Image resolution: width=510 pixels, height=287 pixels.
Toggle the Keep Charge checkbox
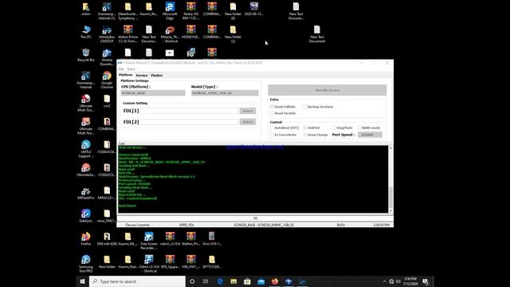[305, 135]
